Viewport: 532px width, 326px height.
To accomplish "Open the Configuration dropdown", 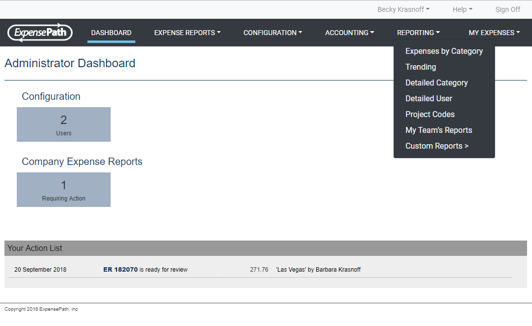I will [273, 32].
